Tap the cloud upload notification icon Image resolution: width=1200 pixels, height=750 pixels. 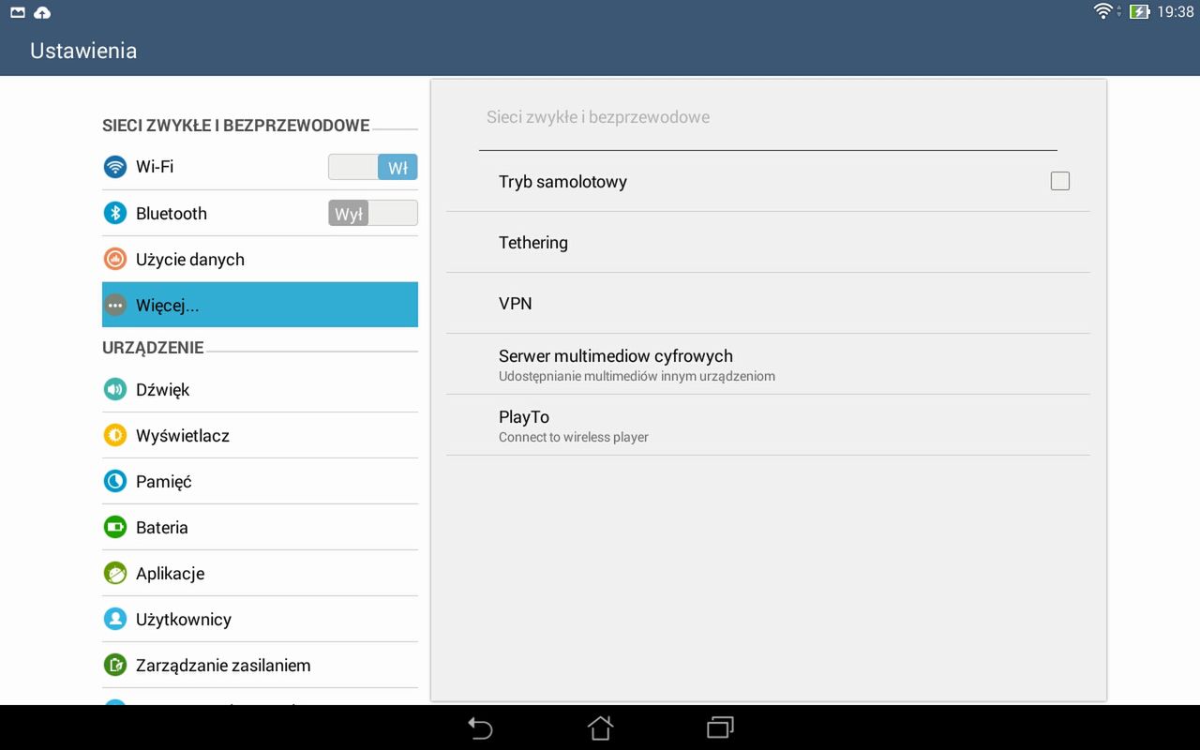pyautogui.click(x=42, y=12)
